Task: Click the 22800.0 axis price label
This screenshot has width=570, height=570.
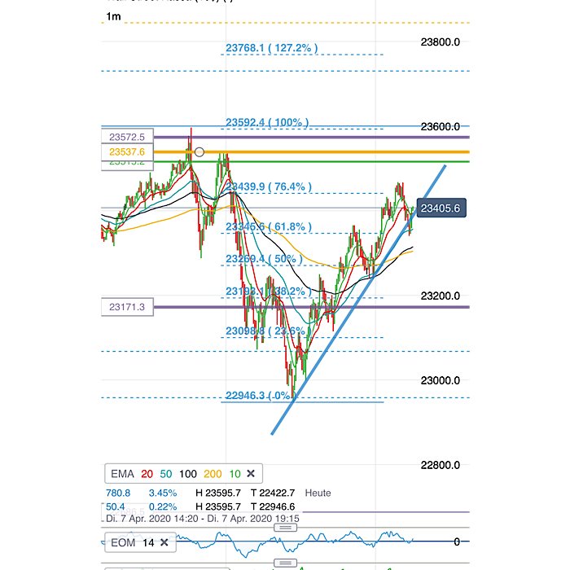Action: [441, 465]
